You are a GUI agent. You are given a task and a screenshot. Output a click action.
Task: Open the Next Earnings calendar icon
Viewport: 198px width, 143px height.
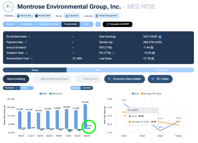160,37
